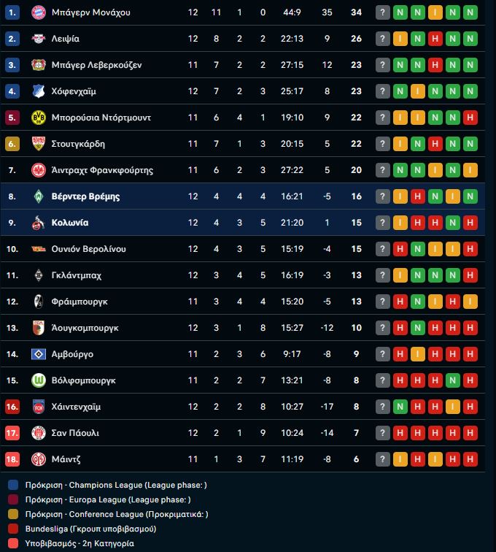The height and width of the screenshot is (552, 496).
Task: Click the Bayern Munich club crest
Action: [39, 12]
